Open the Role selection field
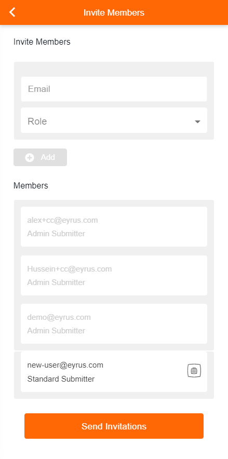This screenshot has height=459, width=228. click(x=114, y=120)
